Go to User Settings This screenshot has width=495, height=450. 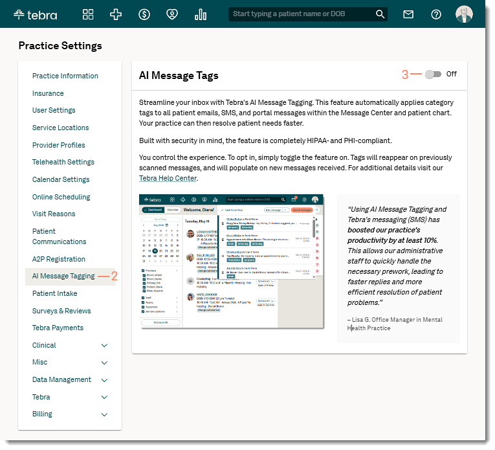54,111
